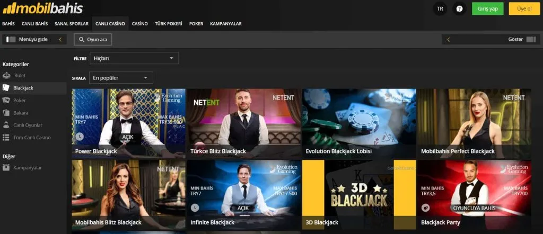Click the left chevron beside Menüyü gizle
Screen dimensions: 543x234
click(60, 39)
